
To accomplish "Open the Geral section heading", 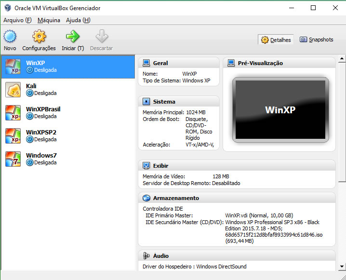I will [x=160, y=63].
